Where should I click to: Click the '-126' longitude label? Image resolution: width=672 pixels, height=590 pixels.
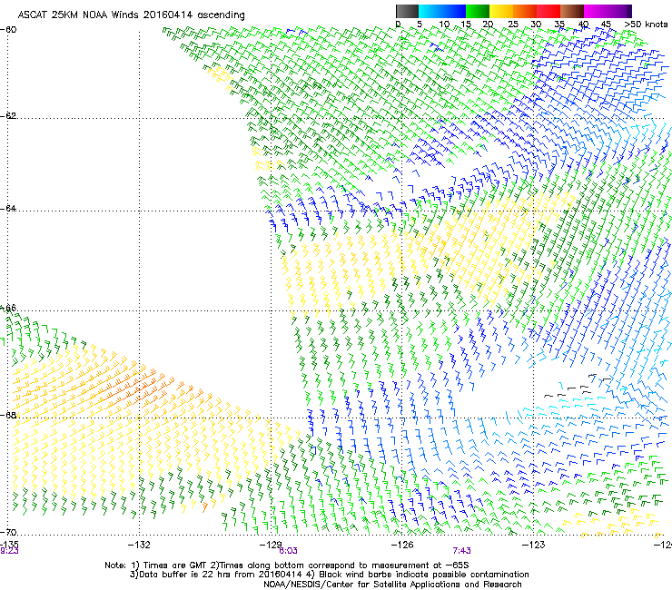click(x=402, y=544)
